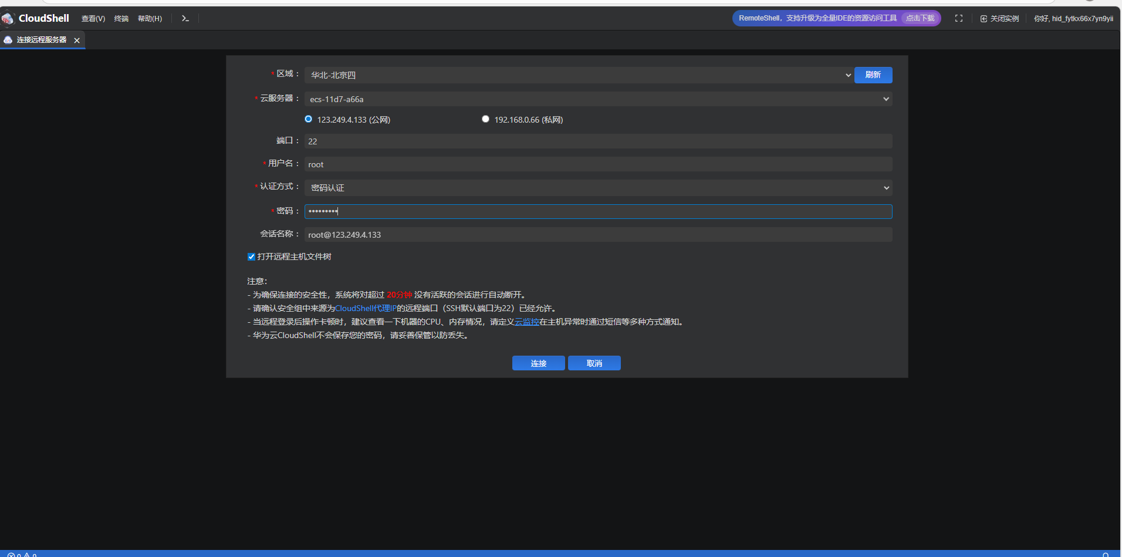Focus the 会话名称 session name field
The image size is (1122, 557).
(599, 235)
